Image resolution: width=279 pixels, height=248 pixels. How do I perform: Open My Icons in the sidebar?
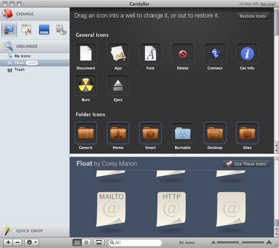point(35,56)
